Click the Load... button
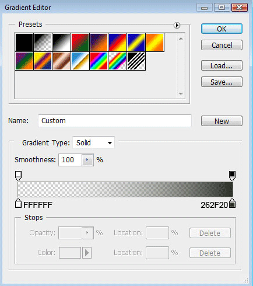The image size is (253, 286). coord(222,65)
